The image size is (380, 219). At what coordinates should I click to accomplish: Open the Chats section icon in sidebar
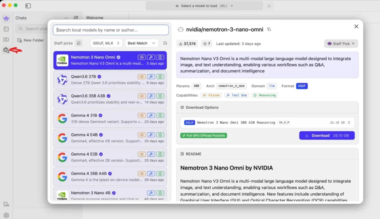6,18
